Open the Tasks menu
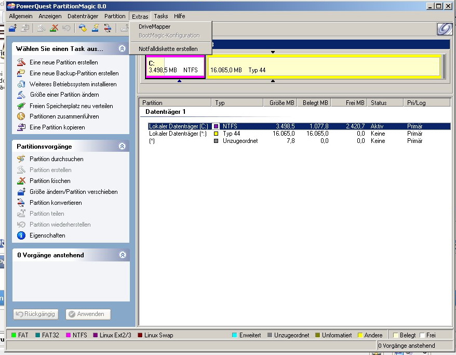456x355 pixels. [161, 16]
